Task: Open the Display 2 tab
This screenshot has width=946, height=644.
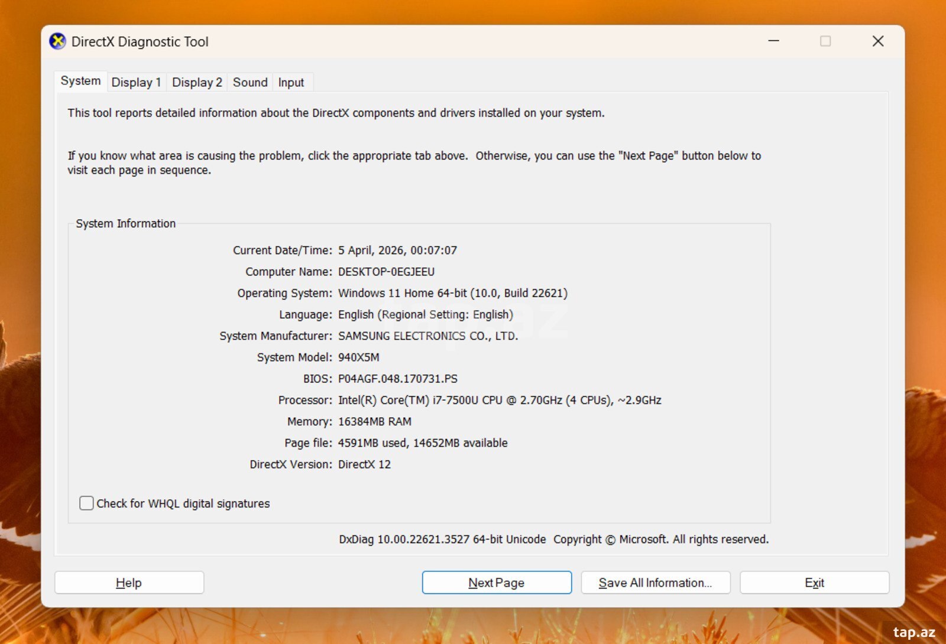Action: [x=197, y=83]
